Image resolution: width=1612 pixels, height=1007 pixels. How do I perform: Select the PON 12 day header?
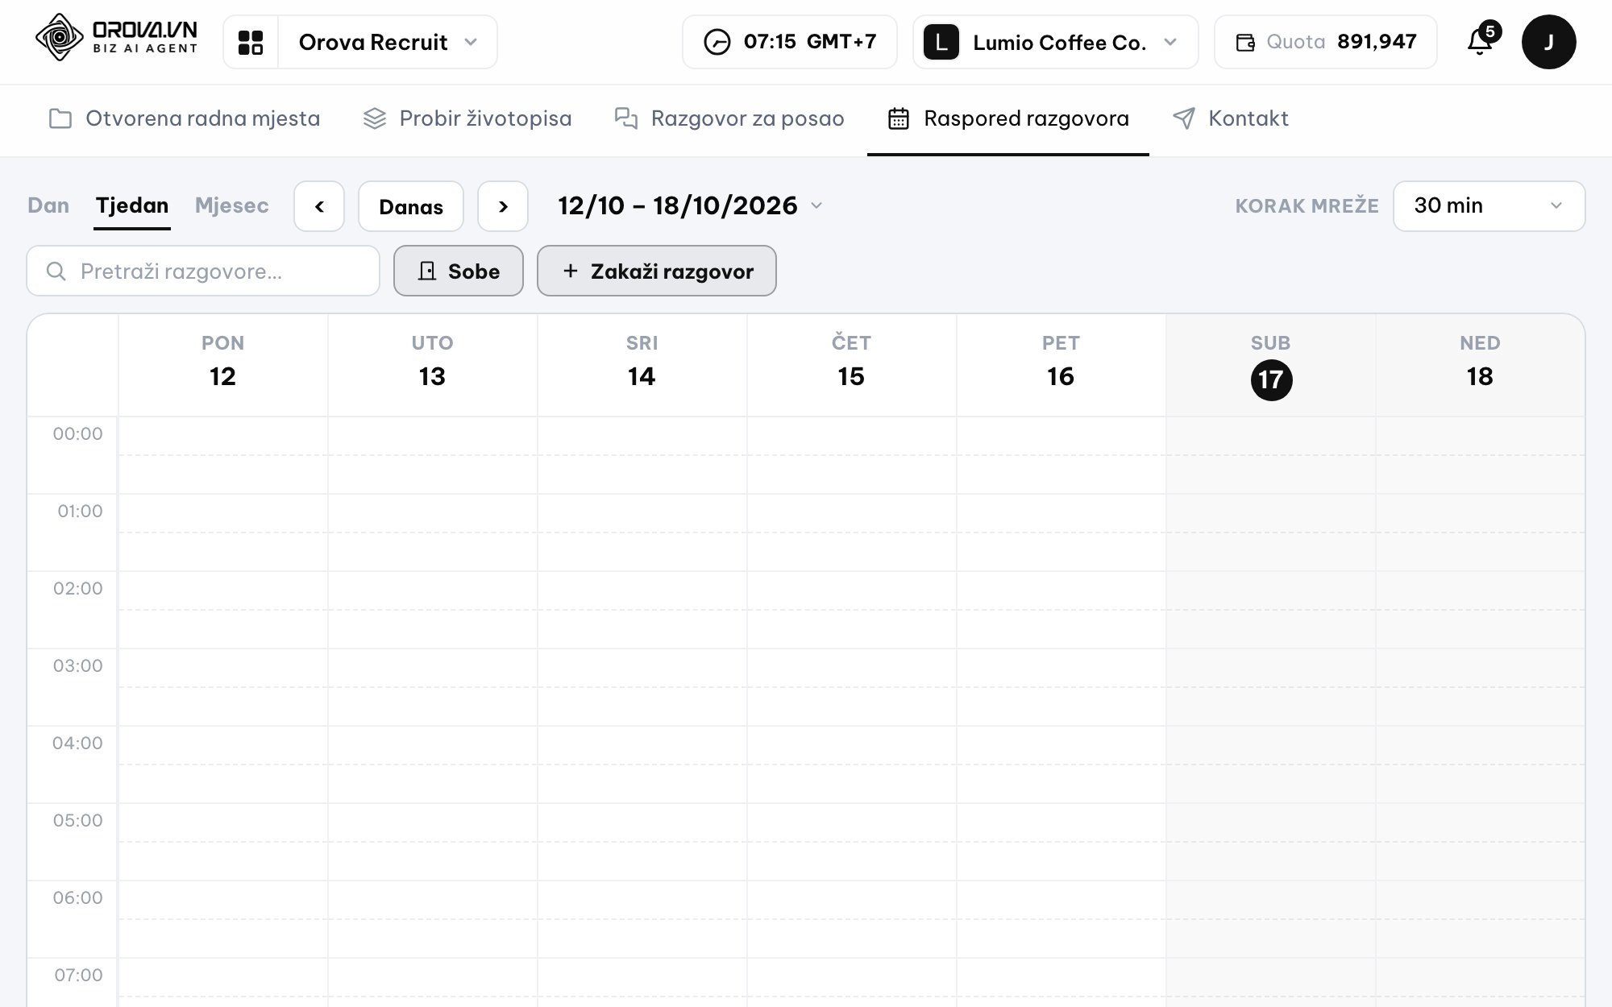[x=223, y=364]
